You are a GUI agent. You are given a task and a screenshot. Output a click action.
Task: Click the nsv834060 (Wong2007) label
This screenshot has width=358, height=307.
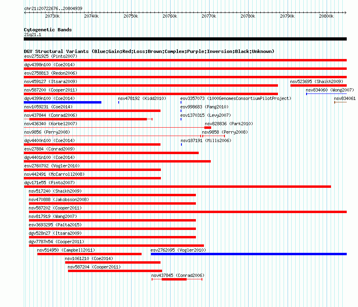point(330,90)
